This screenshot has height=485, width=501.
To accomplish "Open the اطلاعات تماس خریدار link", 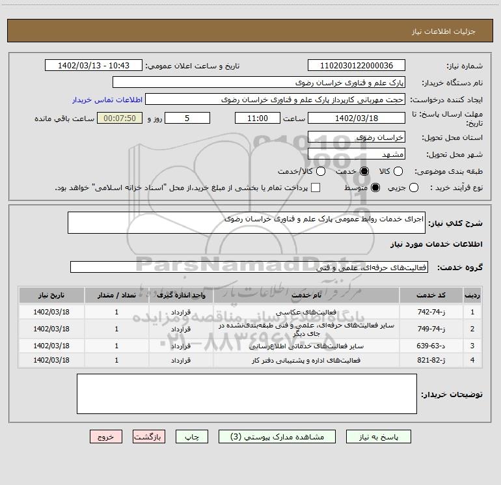I will point(107,100).
